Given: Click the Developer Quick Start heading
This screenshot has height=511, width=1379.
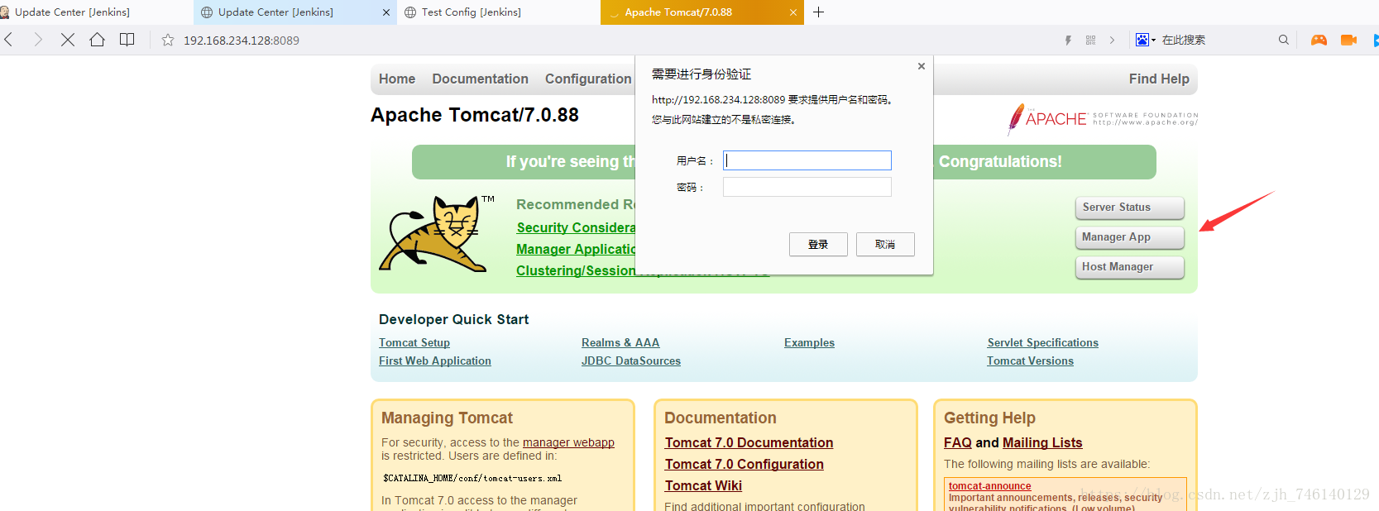Looking at the screenshot, I should pyautogui.click(x=453, y=319).
